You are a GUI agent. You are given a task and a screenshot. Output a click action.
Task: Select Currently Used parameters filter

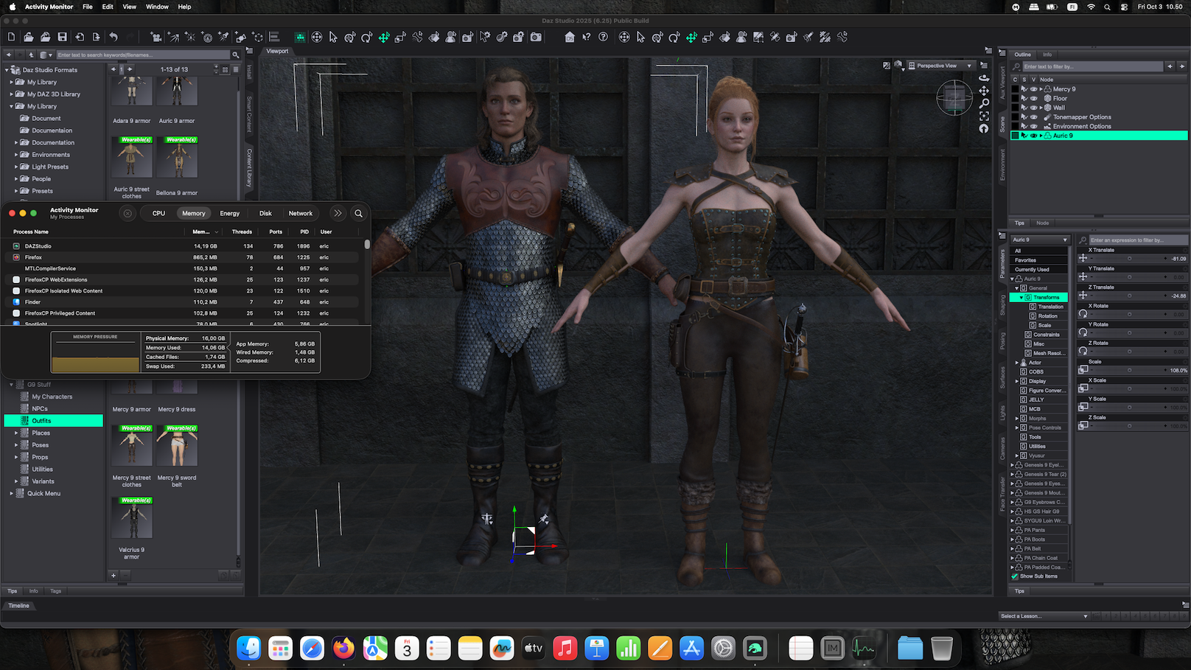tap(1032, 270)
